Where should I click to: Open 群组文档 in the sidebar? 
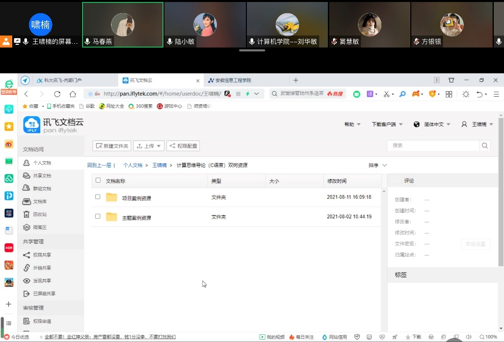[41, 188]
